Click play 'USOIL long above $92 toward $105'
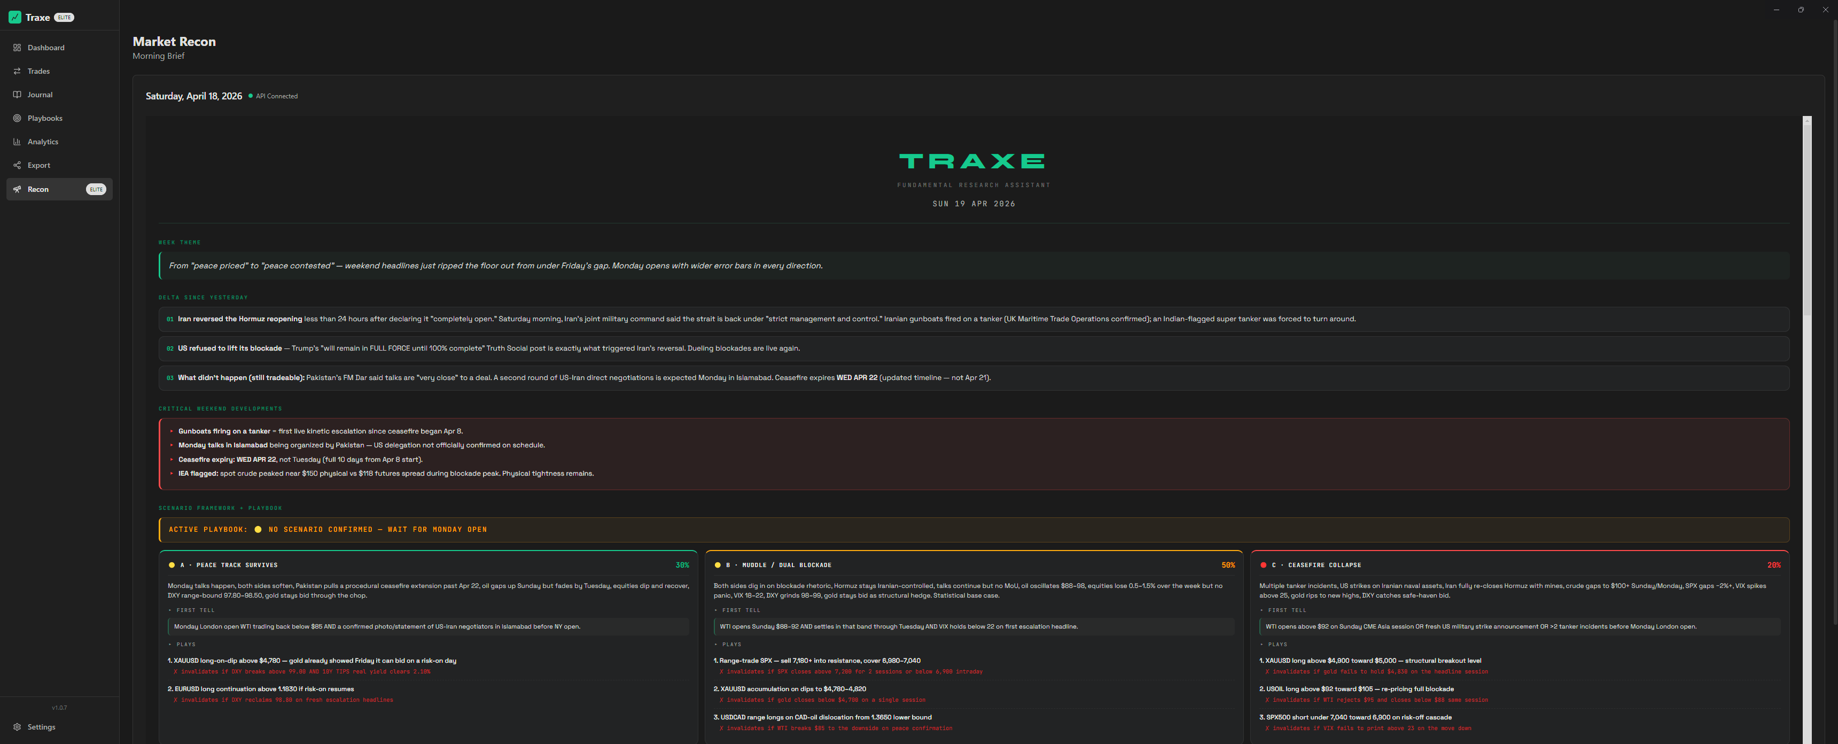The image size is (1838, 744). pos(1357,689)
